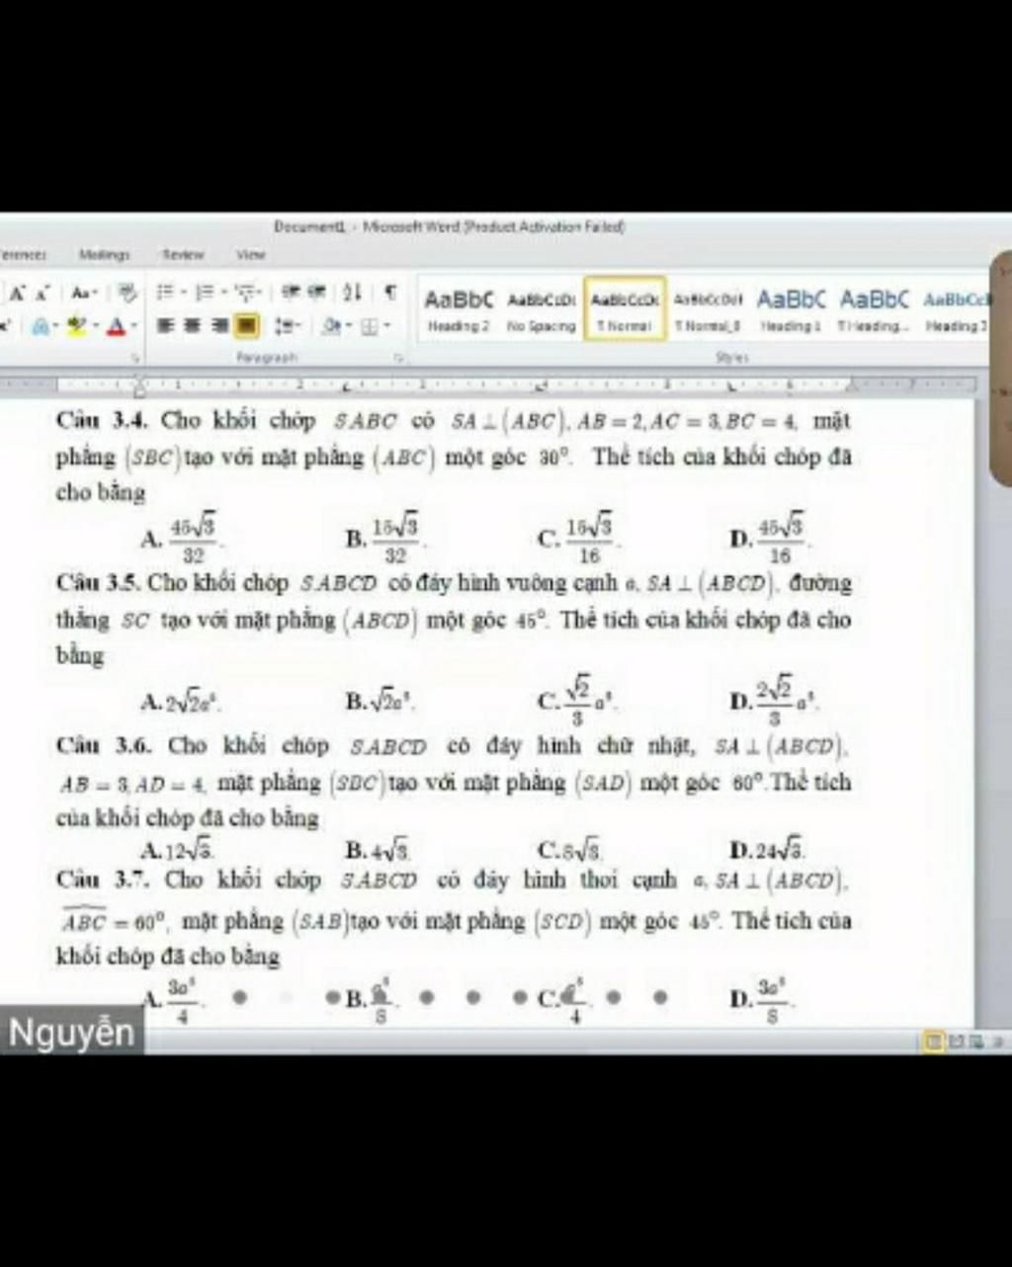The image size is (1012, 1267).
Task: Open the Shading dropdown arrow
Action: click(347, 324)
